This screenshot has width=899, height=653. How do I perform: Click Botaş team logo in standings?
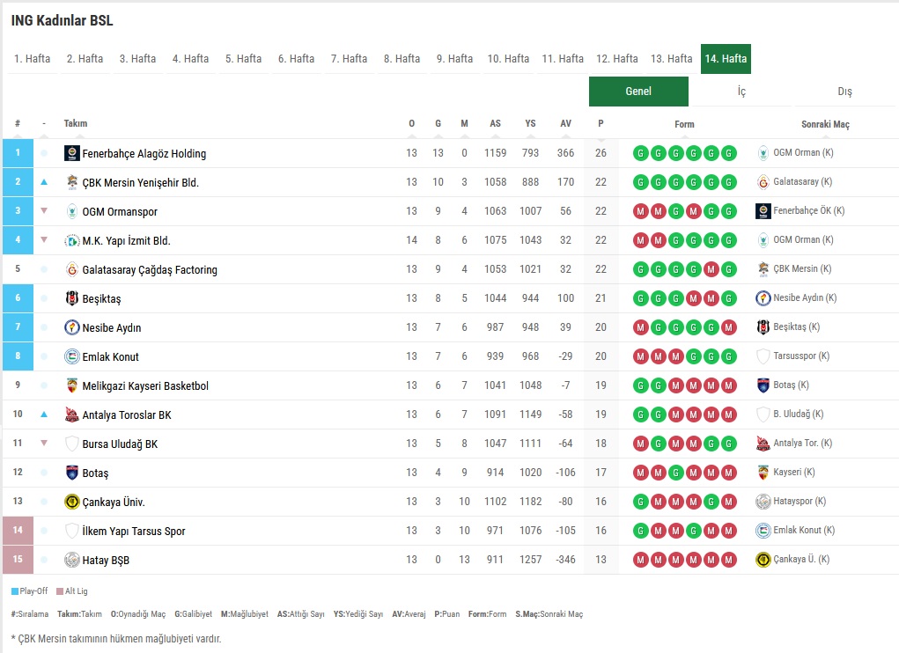(x=71, y=473)
